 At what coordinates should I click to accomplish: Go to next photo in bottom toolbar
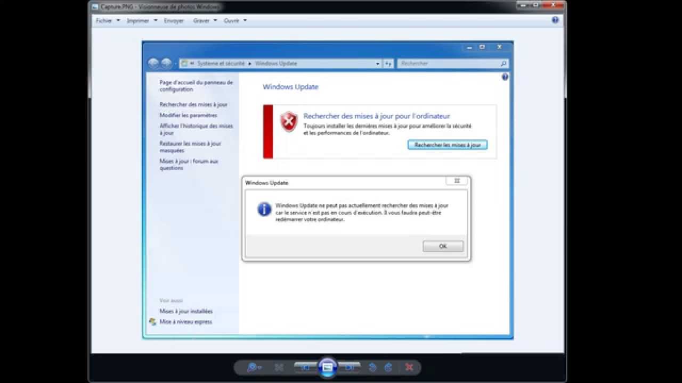point(350,367)
